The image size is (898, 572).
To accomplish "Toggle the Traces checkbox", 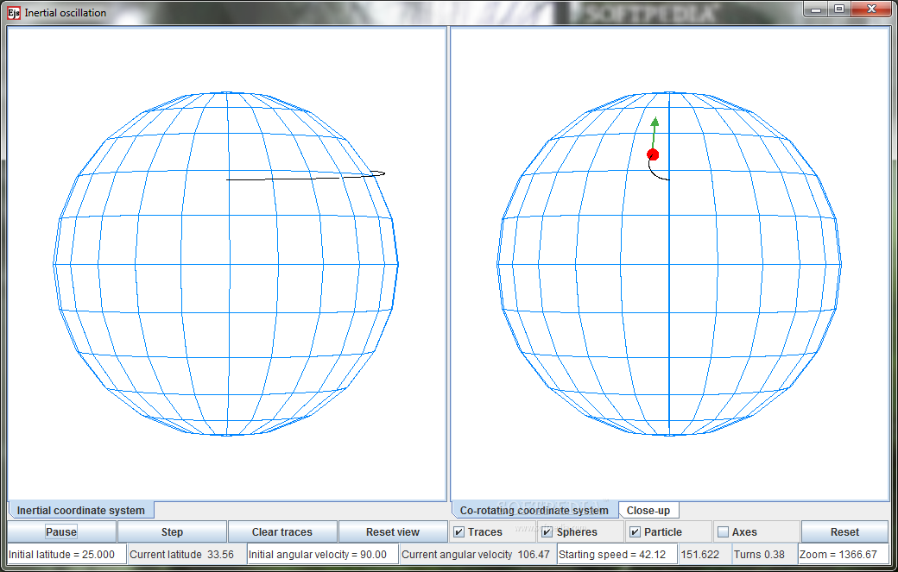I will (x=458, y=532).
